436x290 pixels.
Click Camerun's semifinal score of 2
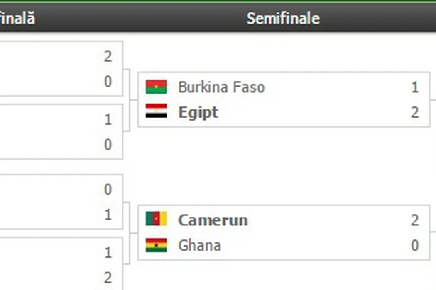pyautogui.click(x=414, y=220)
